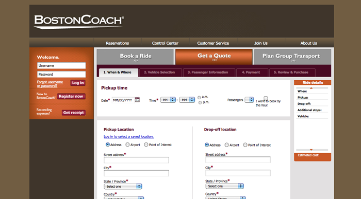Viewport: 361px width, 199px height.
Task: Select Address radio under Drop-off location
Action: pyautogui.click(x=207, y=145)
